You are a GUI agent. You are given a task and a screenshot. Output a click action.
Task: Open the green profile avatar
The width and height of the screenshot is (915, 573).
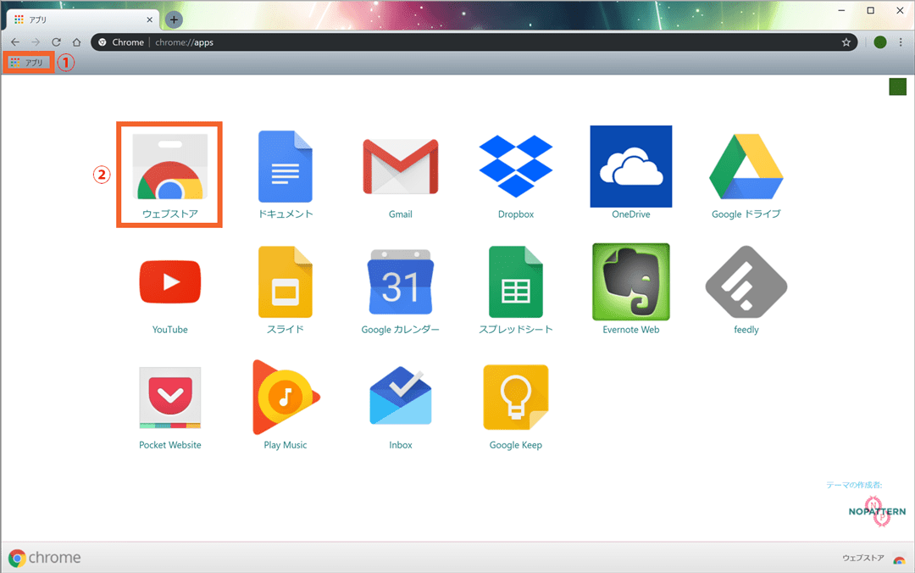(x=880, y=42)
